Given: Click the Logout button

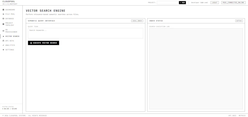Looking at the screenshot, I should 215,3.
